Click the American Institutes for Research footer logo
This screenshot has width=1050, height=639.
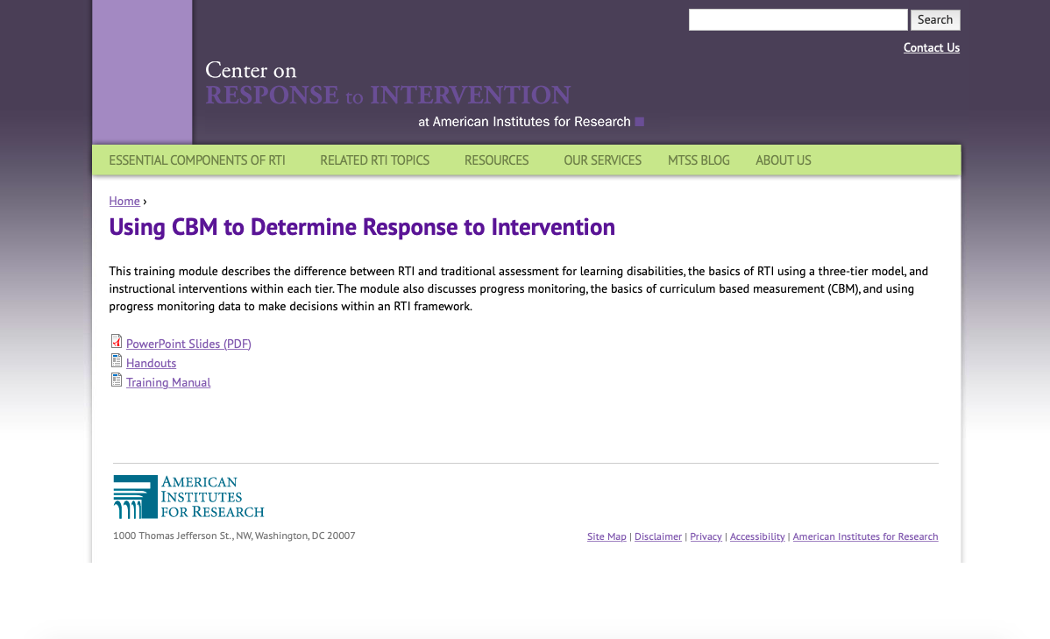[188, 497]
